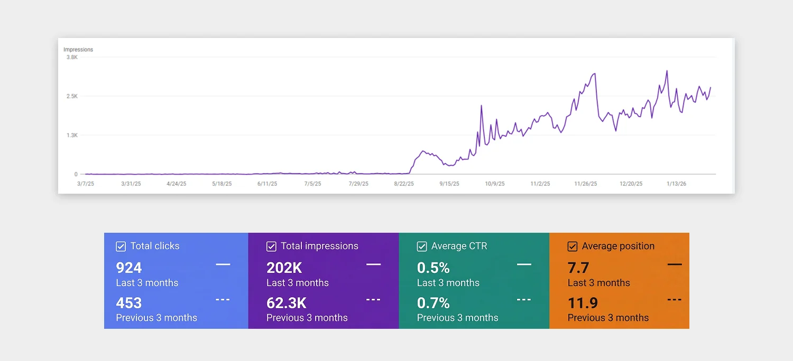Uncheck the Total impressions checkbox
793x361 pixels.
click(271, 246)
